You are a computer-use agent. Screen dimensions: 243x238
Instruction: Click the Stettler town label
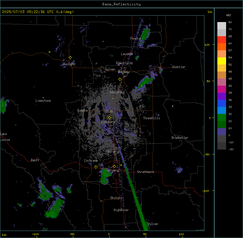pyautogui.click(x=179, y=67)
